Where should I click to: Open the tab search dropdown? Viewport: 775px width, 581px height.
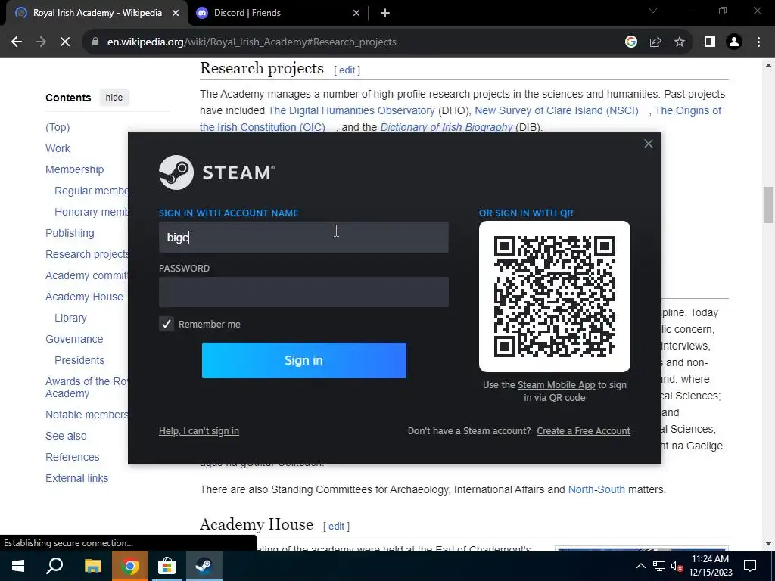653,11
